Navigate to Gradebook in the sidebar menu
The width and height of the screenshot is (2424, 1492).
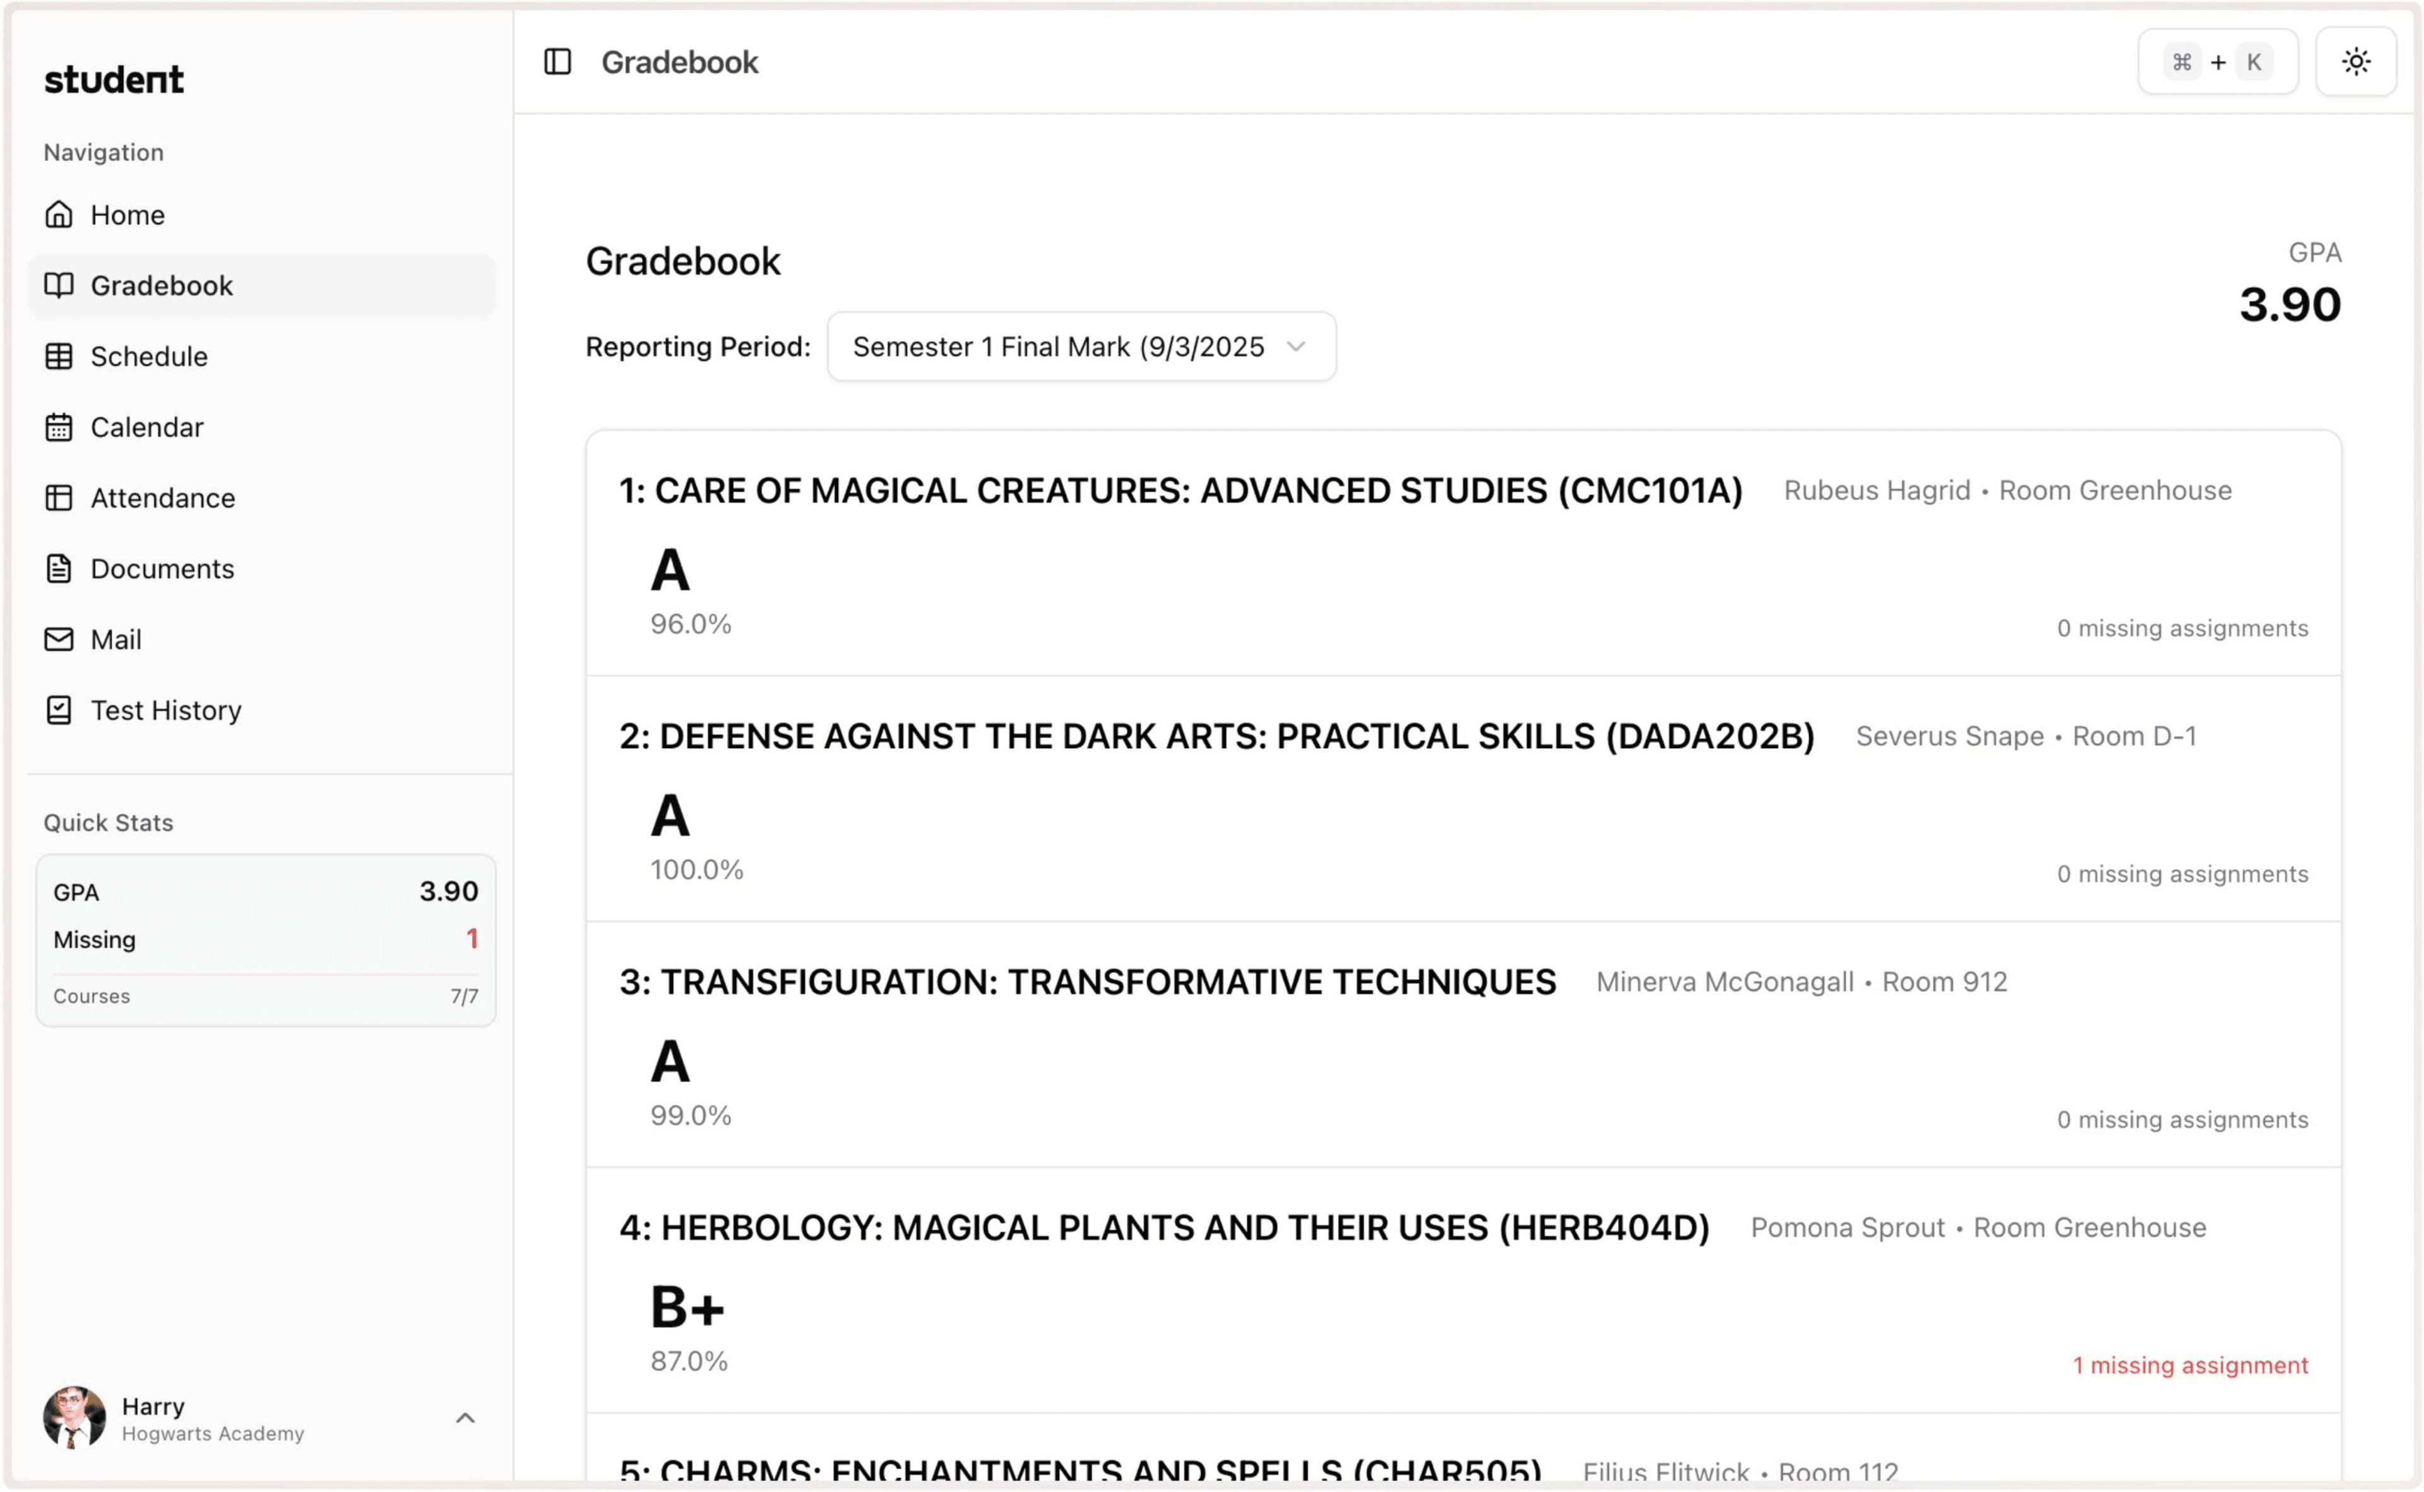pyautogui.click(x=163, y=285)
